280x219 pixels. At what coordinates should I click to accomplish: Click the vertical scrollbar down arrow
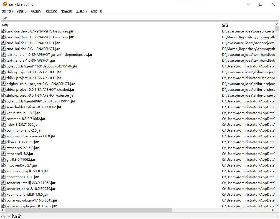pos(277,205)
